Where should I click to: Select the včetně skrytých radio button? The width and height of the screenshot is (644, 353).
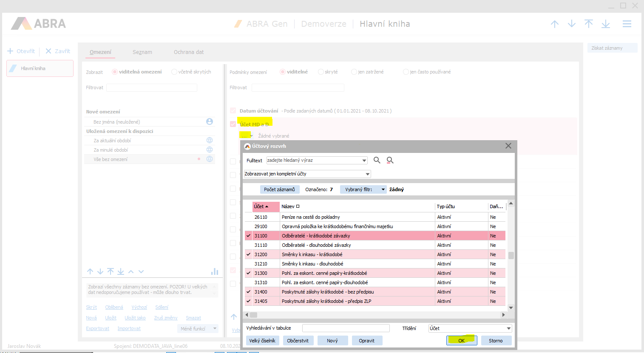(x=174, y=72)
